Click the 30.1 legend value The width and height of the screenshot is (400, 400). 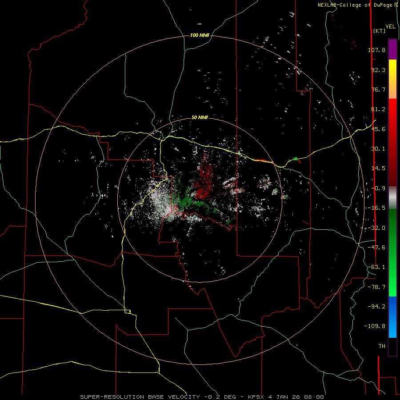378,149
